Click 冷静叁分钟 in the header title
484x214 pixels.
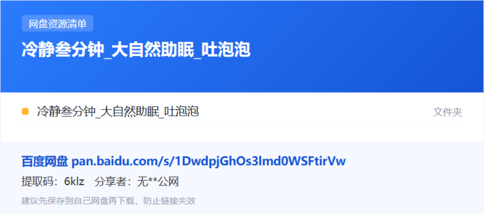pos(62,50)
